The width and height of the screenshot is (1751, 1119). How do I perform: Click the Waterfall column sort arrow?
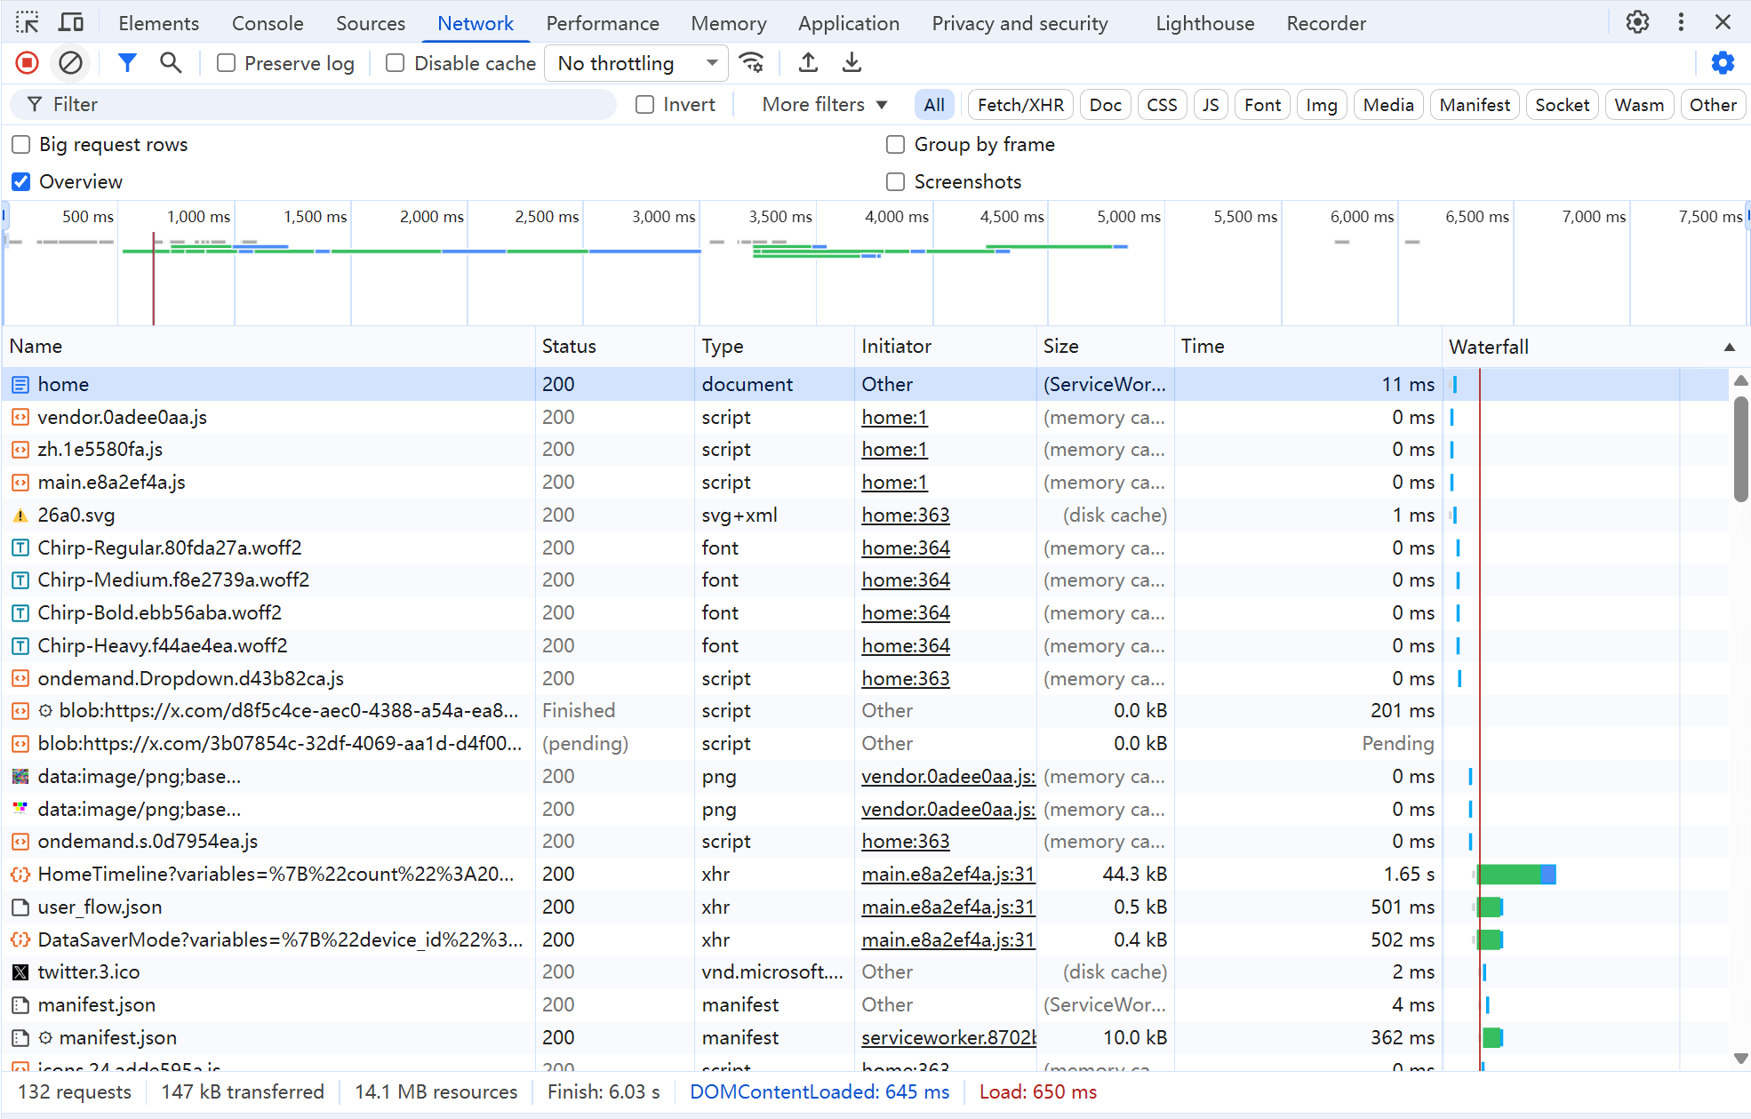(x=1729, y=348)
